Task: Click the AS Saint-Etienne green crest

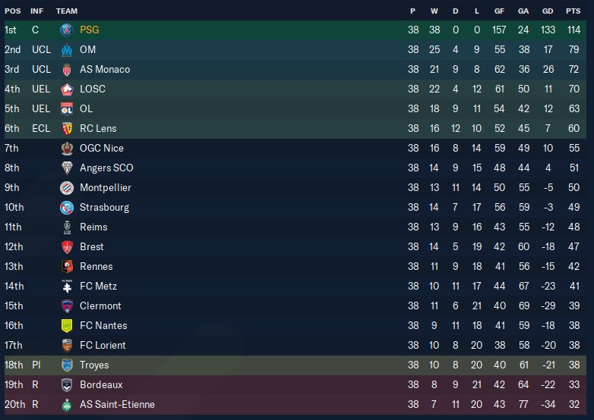Action: click(66, 404)
